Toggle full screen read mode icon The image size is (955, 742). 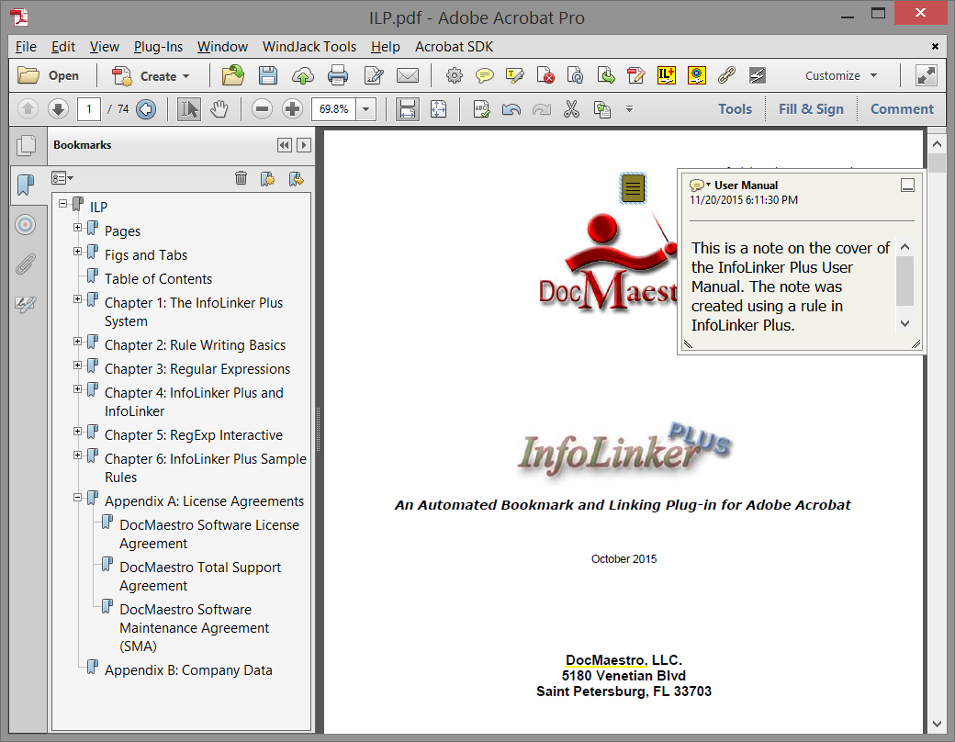pos(927,75)
